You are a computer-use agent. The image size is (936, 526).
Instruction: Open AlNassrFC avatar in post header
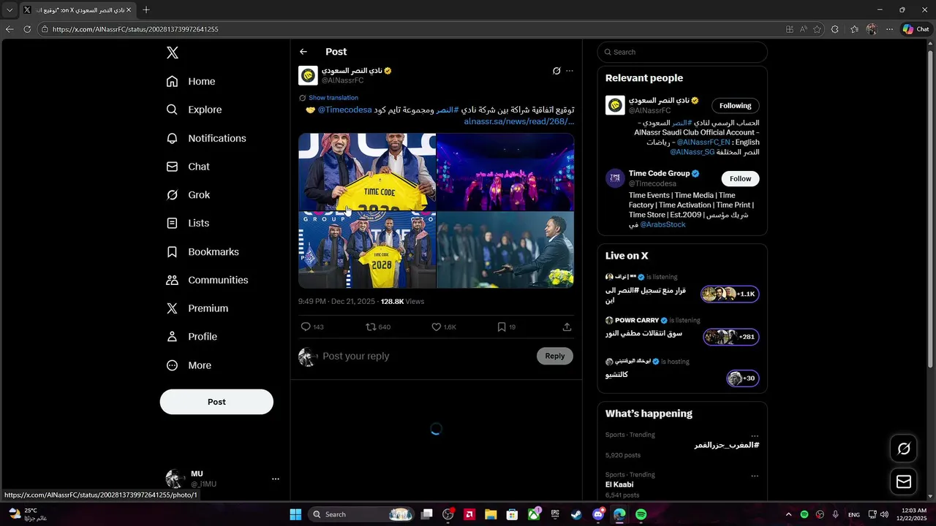click(308, 75)
